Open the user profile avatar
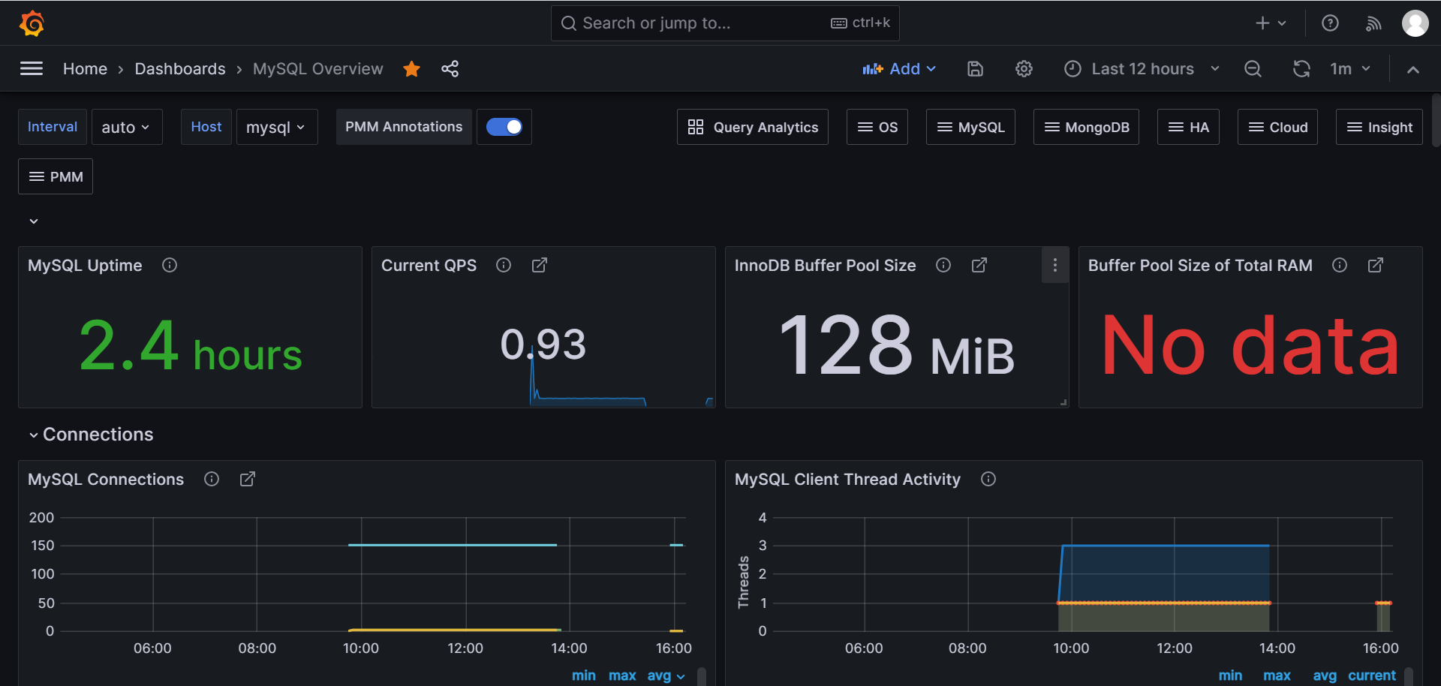This screenshot has height=686, width=1441. pos(1415,23)
